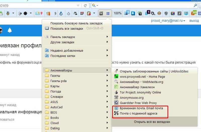This screenshot has width=201, height=132.
Task: Open 'Почта с подменой адреса' bookmark
Action: tap(155, 113)
